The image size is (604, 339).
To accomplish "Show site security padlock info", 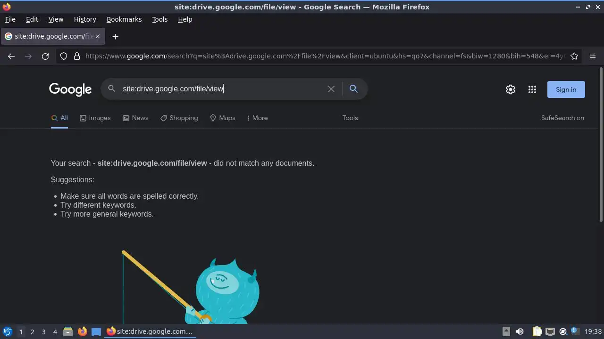I will [77, 56].
